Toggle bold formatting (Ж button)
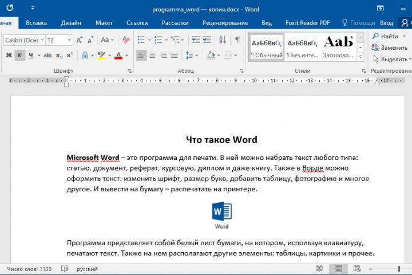 [x=9, y=56]
